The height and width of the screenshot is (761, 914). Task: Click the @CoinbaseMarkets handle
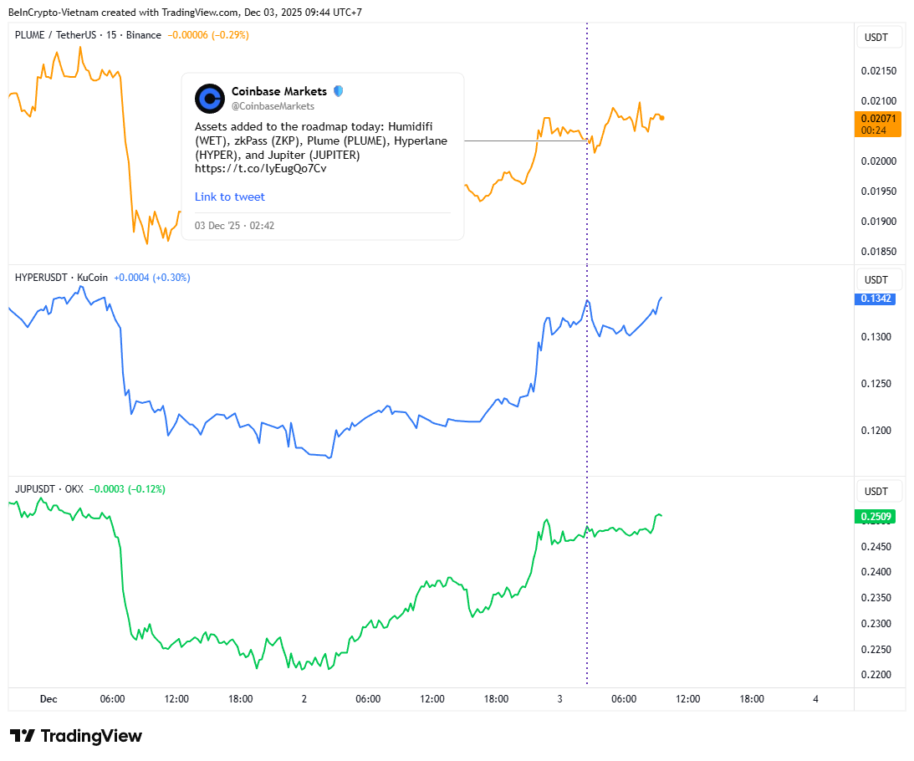(x=273, y=106)
